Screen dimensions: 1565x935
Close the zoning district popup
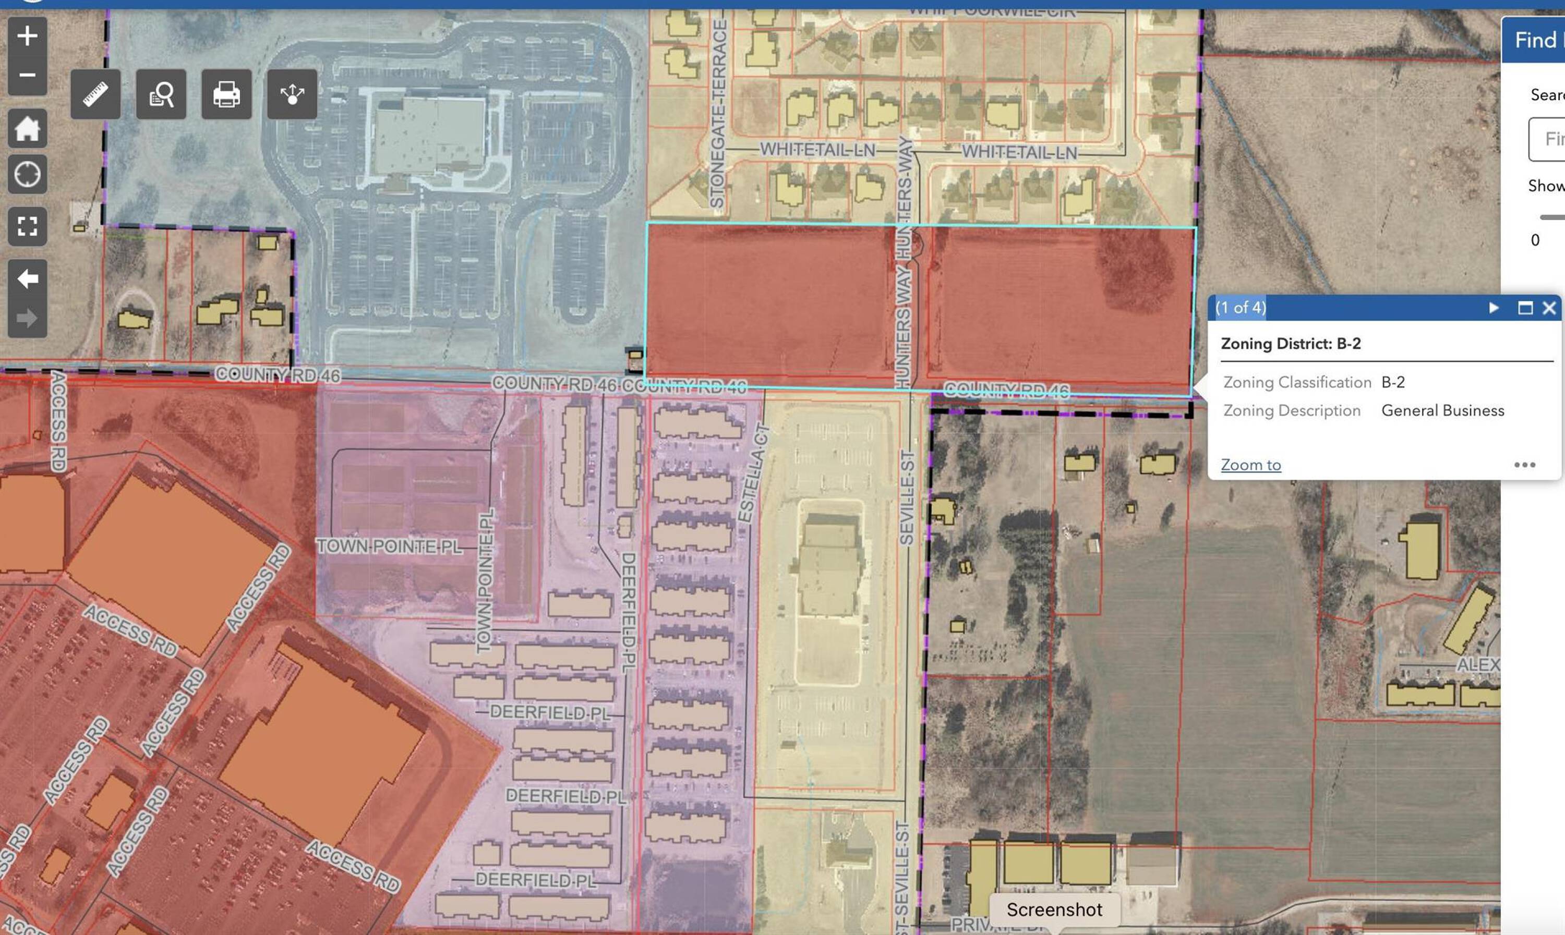(x=1549, y=308)
